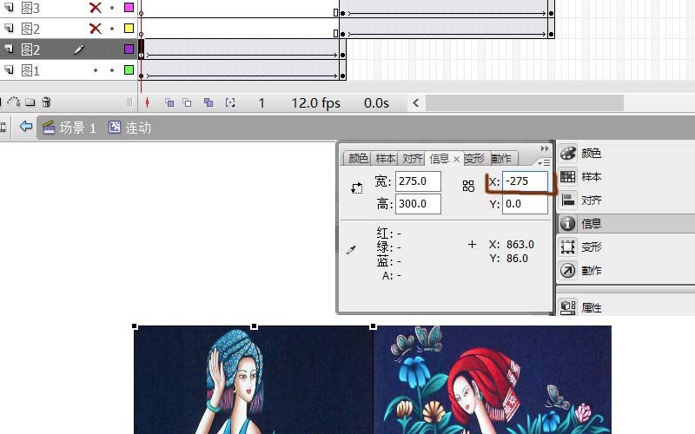Lock the yellow-swatch 图2 layer
The image size is (695, 434).
point(112,29)
